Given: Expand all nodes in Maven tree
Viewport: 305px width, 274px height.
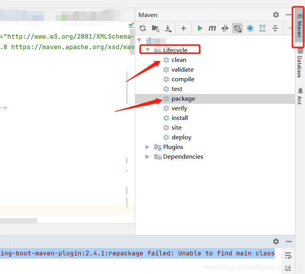Looking at the screenshot, I should (262, 28).
